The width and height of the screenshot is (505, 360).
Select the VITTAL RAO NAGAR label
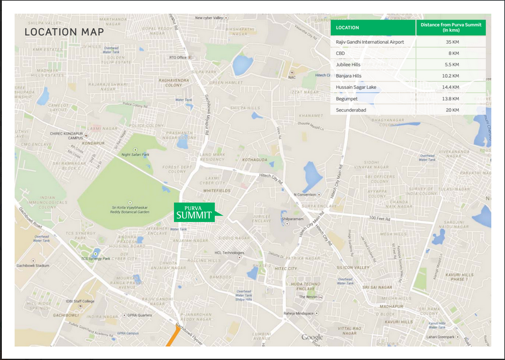point(349,331)
